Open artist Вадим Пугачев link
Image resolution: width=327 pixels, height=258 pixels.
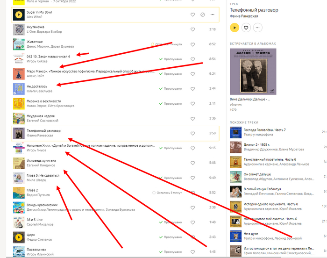click(x=38, y=195)
